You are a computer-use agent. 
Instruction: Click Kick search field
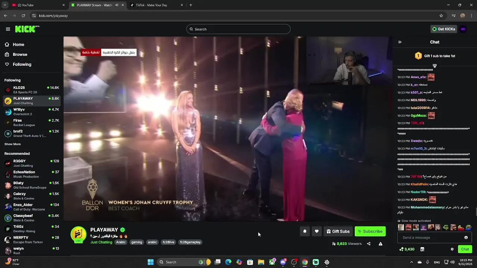point(238,29)
